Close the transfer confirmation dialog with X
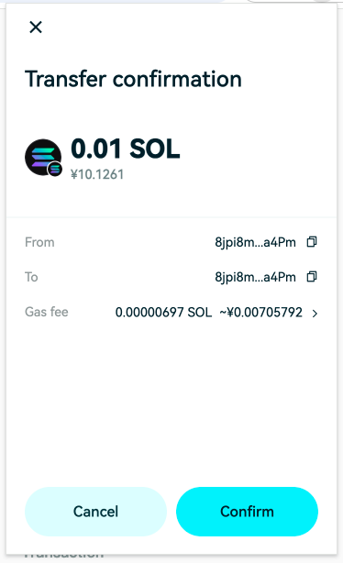343x563 pixels. pyautogui.click(x=36, y=27)
